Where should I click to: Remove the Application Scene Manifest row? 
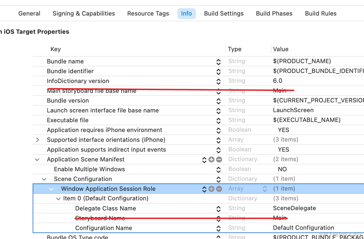[x=219, y=160]
